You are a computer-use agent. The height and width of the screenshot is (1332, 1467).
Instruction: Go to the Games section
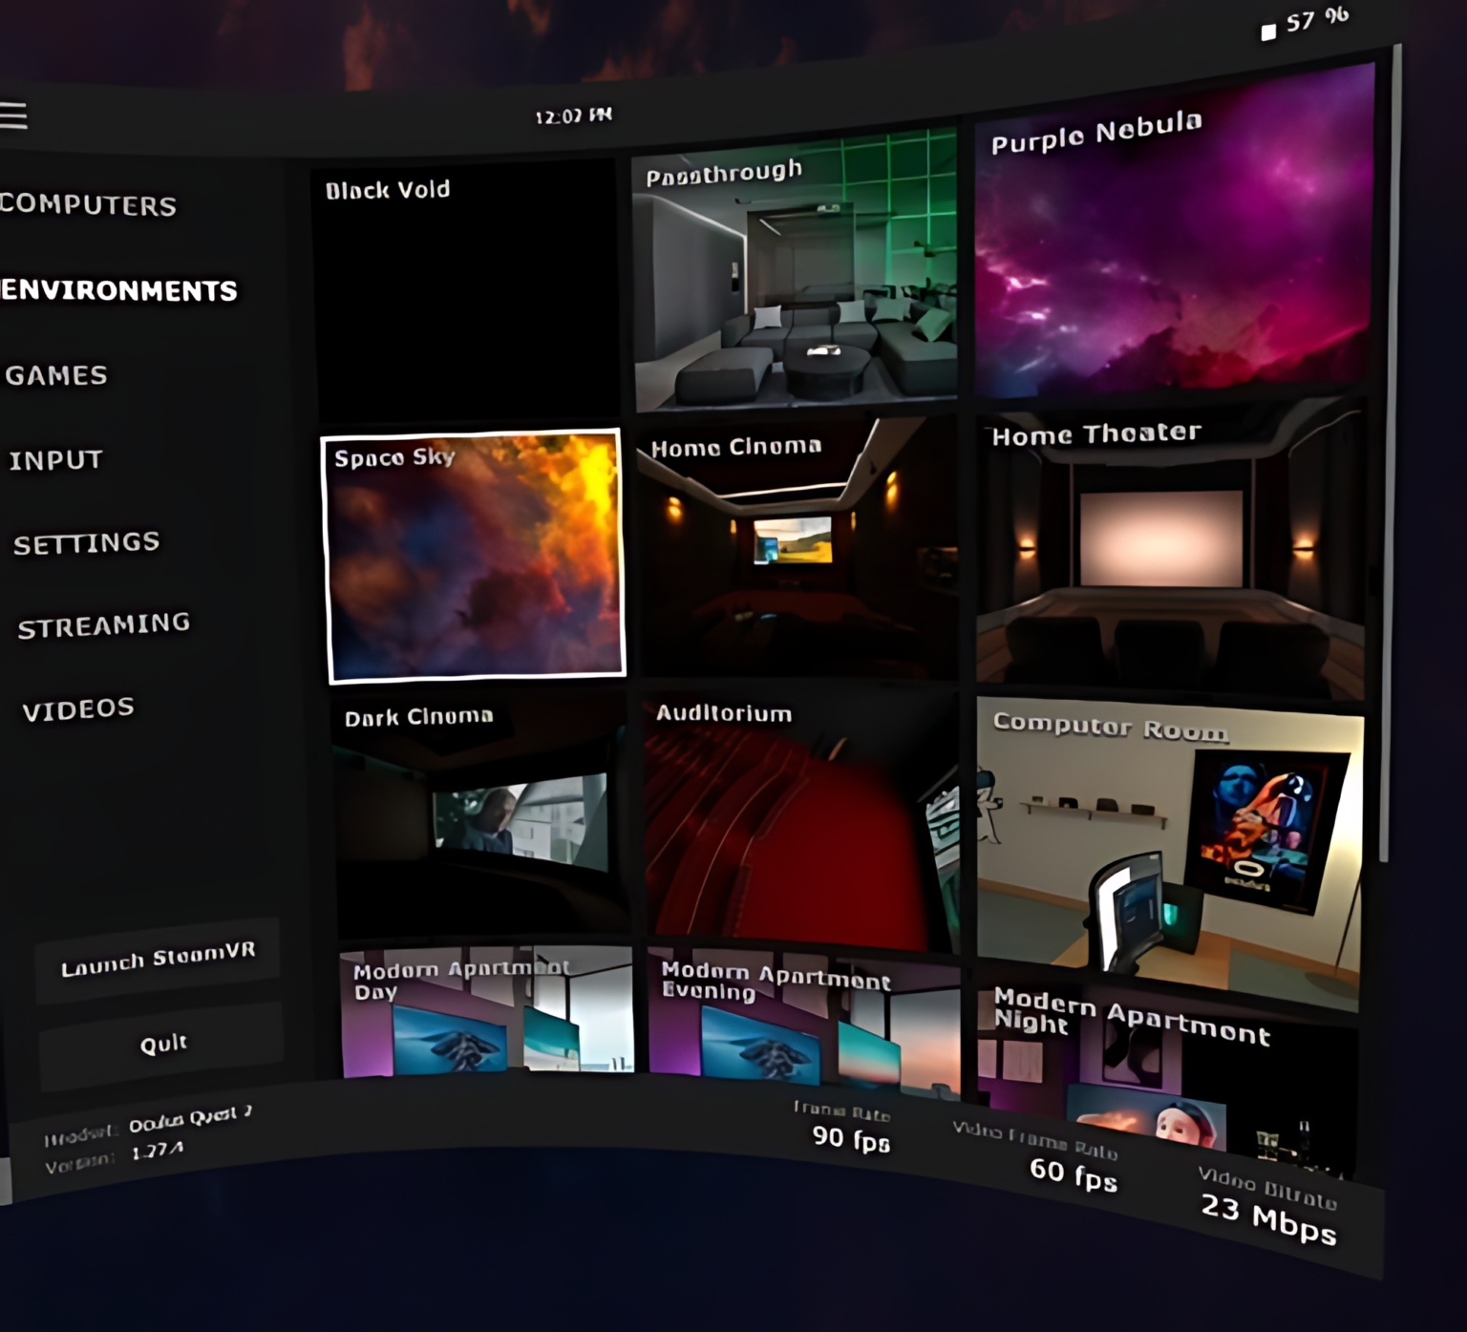point(56,375)
